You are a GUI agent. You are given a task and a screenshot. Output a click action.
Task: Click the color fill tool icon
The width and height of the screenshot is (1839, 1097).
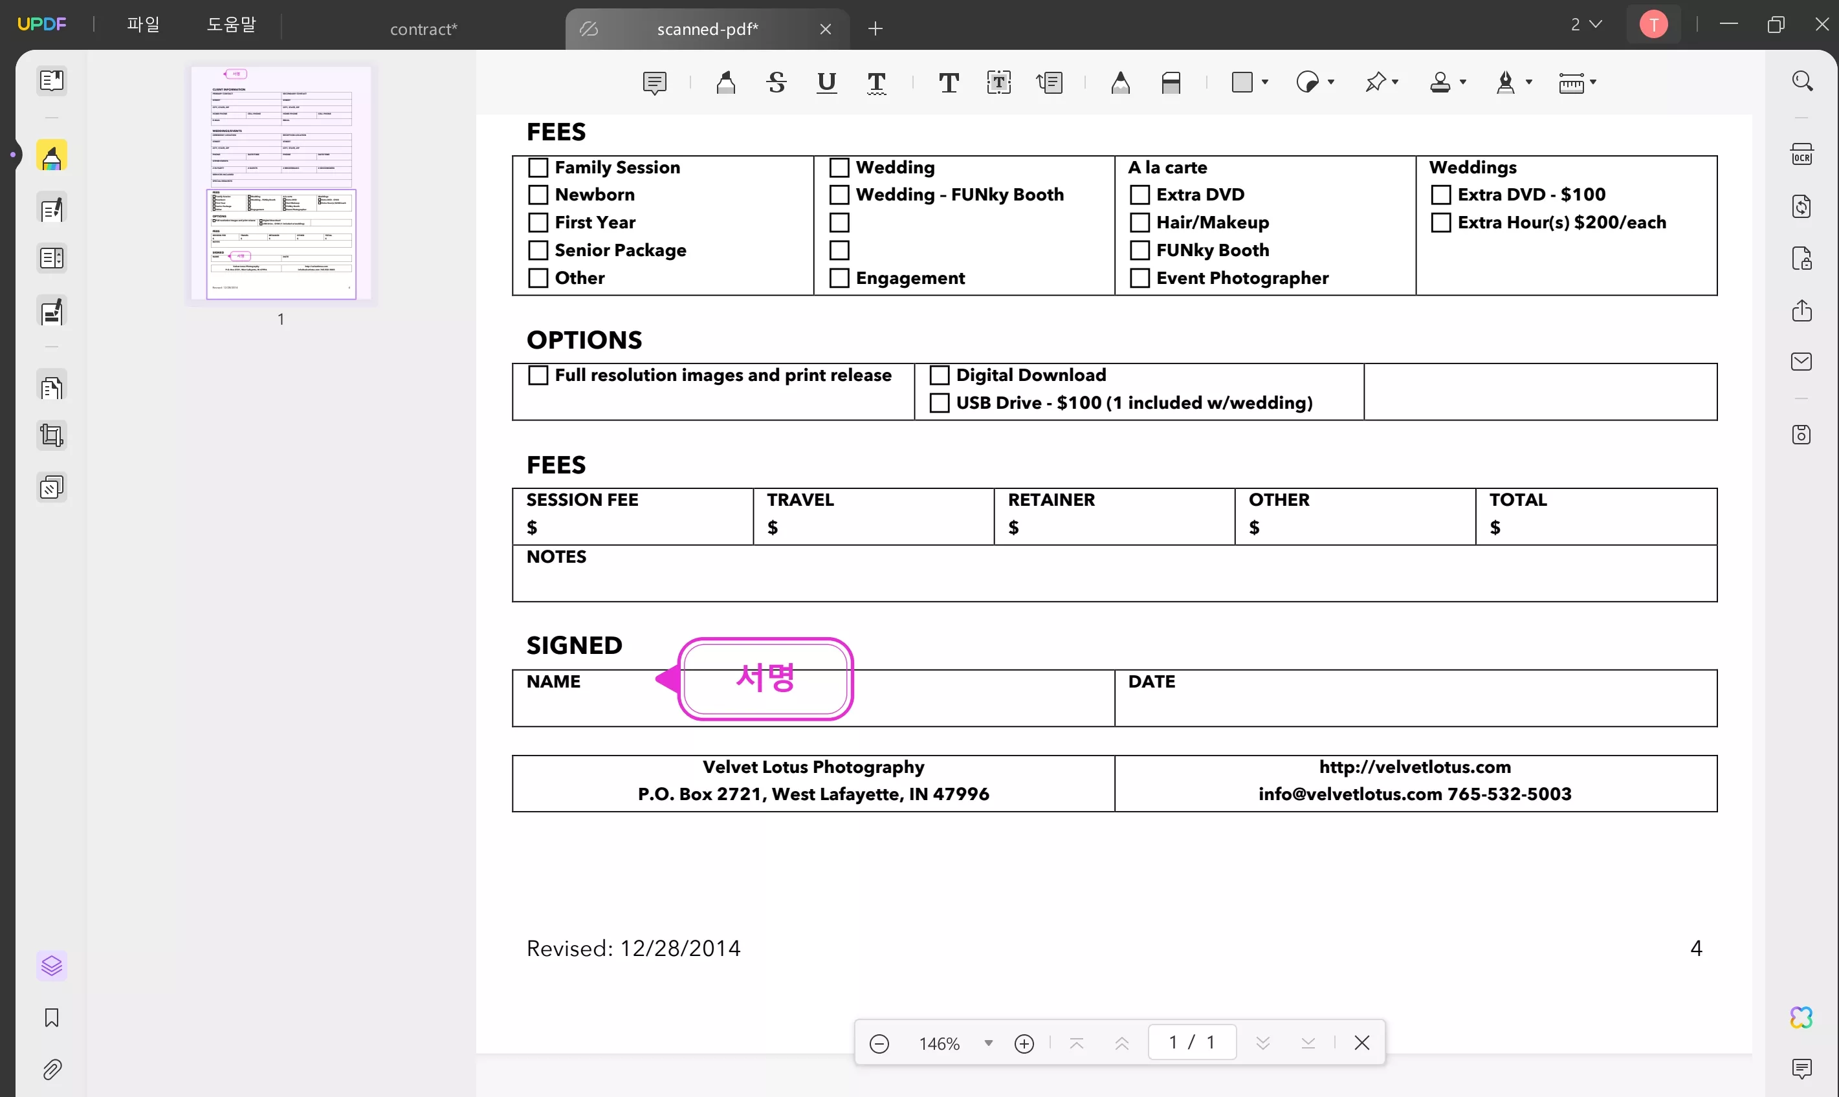coord(1242,81)
